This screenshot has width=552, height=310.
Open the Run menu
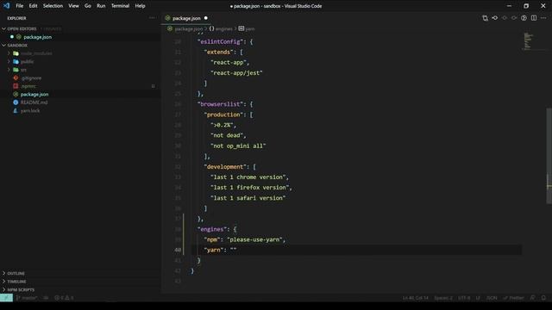coord(101,6)
